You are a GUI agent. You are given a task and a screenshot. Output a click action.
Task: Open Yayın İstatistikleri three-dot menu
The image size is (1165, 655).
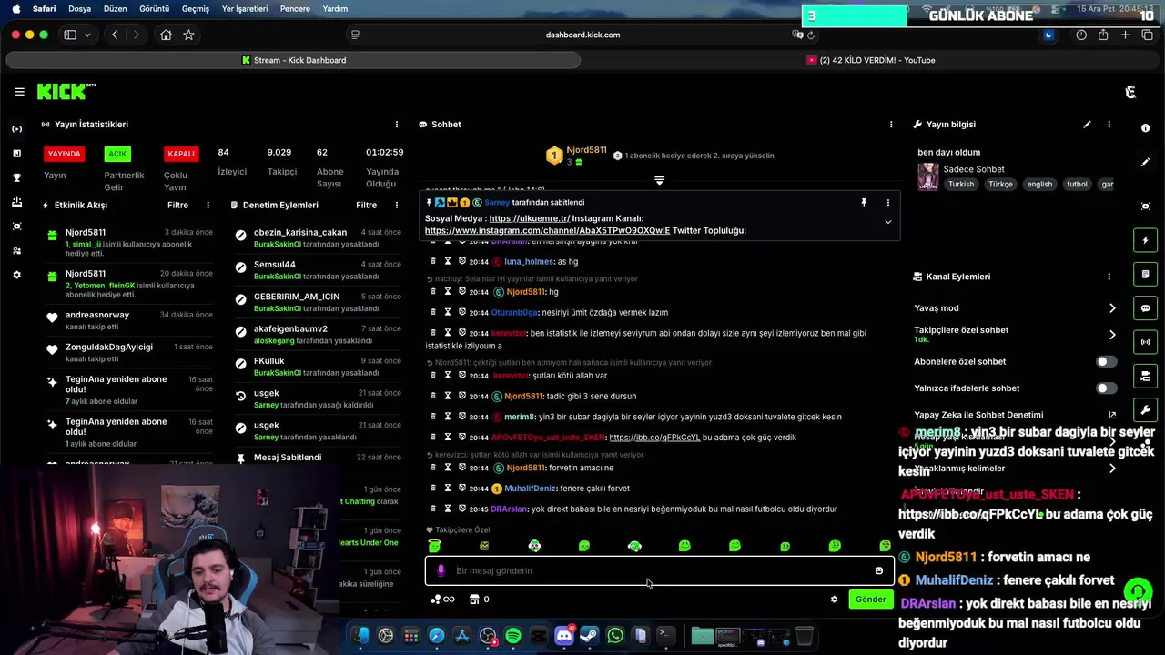pos(396,125)
